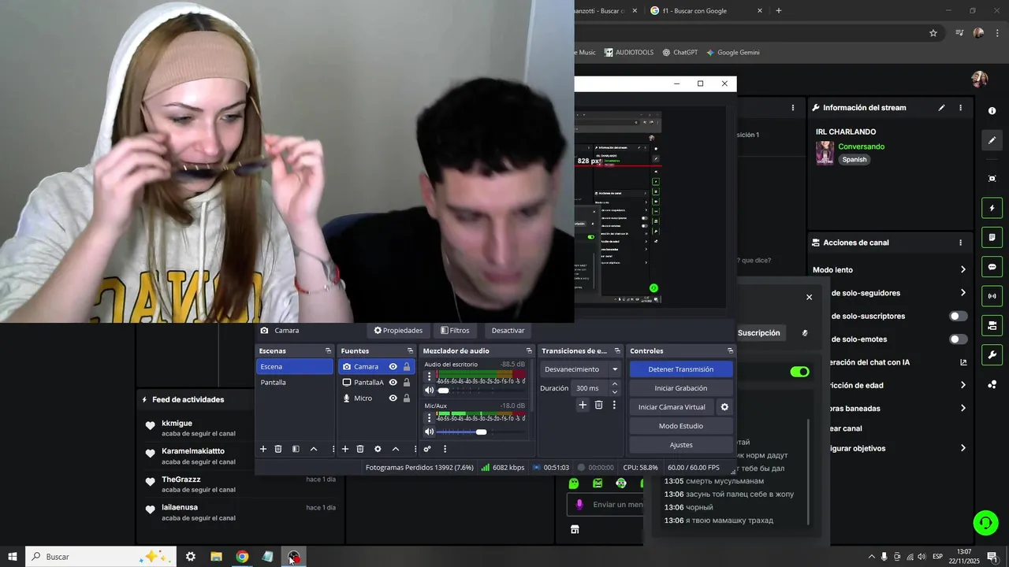Enable solo-emotes chat mode toggle
The height and width of the screenshot is (567, 1009).
point(959,339)
